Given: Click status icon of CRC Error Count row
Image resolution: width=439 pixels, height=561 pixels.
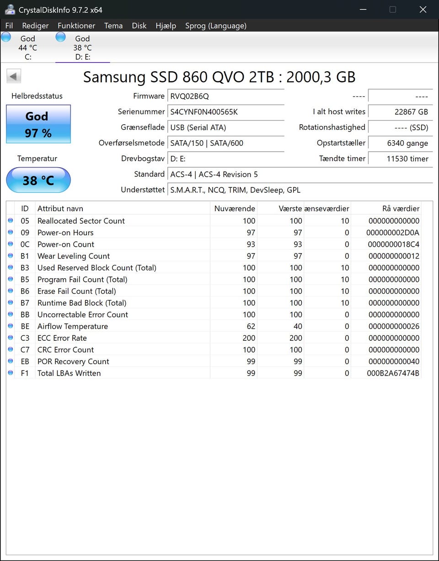Looking at the screenshot, I should tap(11, 349).
